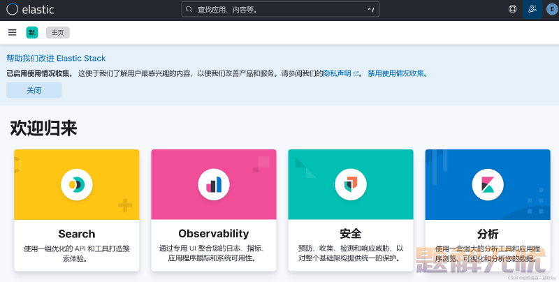Screen dimensions: 559x282
Task: Click Search card description 使用一组优化的 API
Action: pyautogui.click(x=77, y=253)
